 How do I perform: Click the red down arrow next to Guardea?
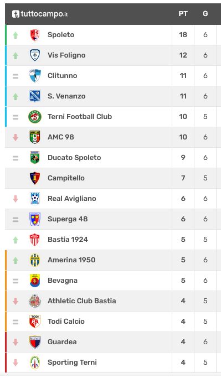16,342
